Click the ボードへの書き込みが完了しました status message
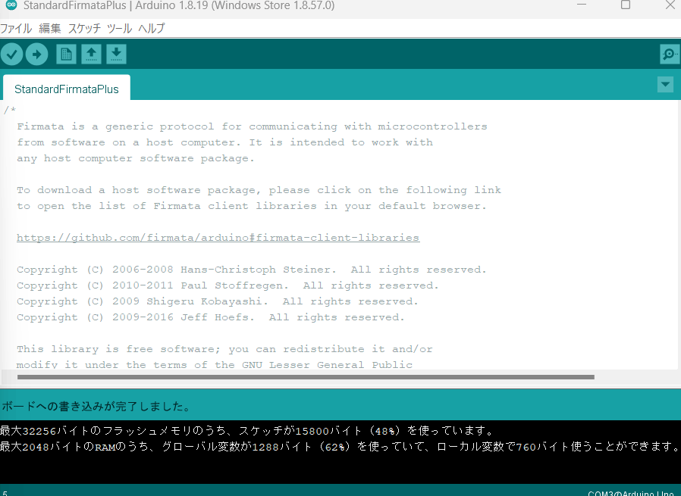 click(x=96, y=406)
